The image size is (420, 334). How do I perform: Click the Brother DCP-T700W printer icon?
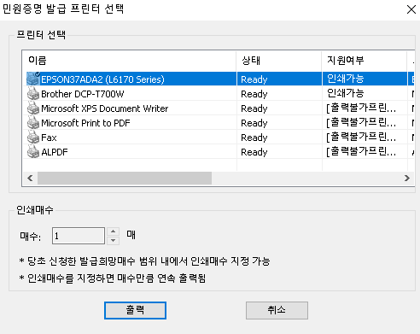33,93
